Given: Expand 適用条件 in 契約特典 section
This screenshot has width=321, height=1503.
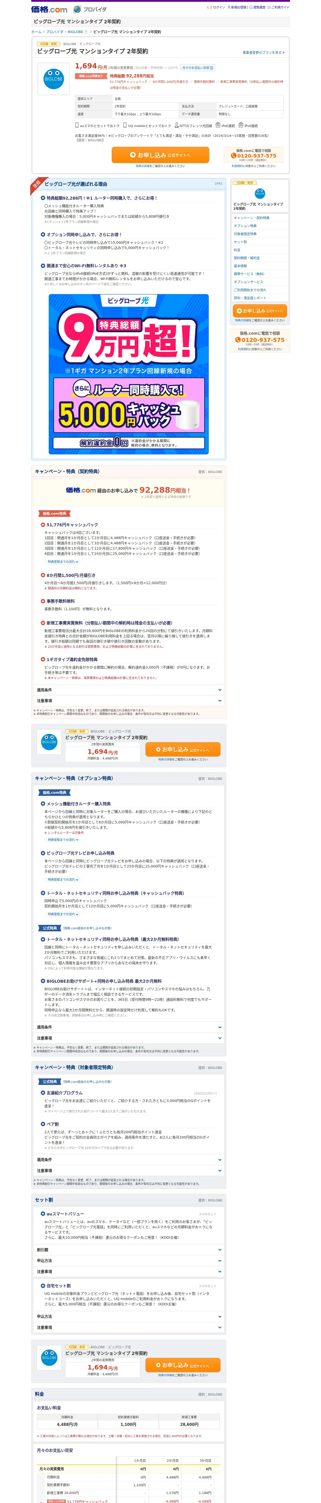Looking at the screenshot, I should click(x=128, y=690).
